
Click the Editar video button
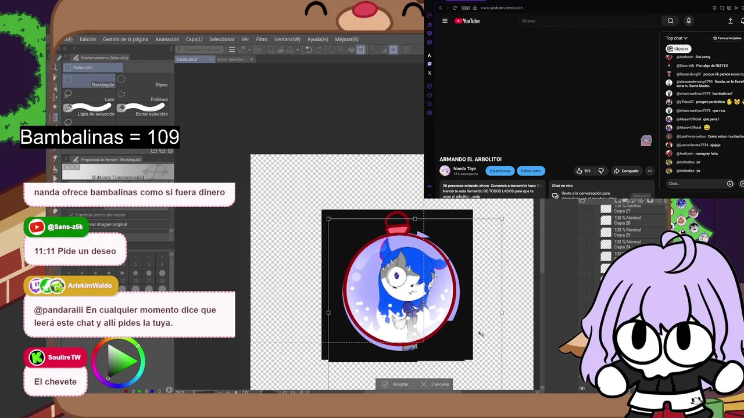point(531,171)
